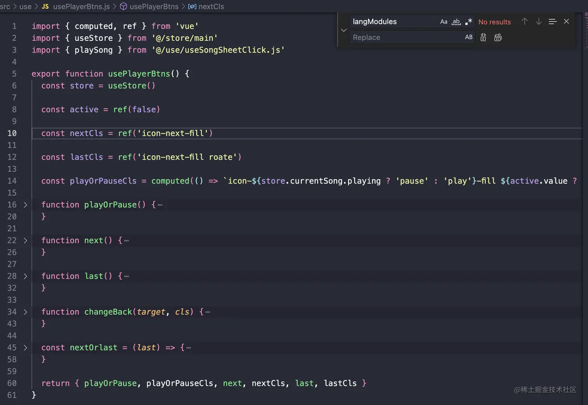Click the target parameter of changeBack
The image size is (588, 405).
click(x=151, y=312)
